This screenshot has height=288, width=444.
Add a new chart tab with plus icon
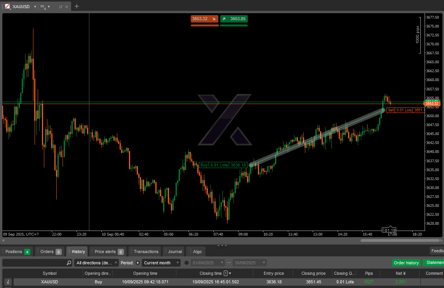pyautogui.click(x=77, y=6)
